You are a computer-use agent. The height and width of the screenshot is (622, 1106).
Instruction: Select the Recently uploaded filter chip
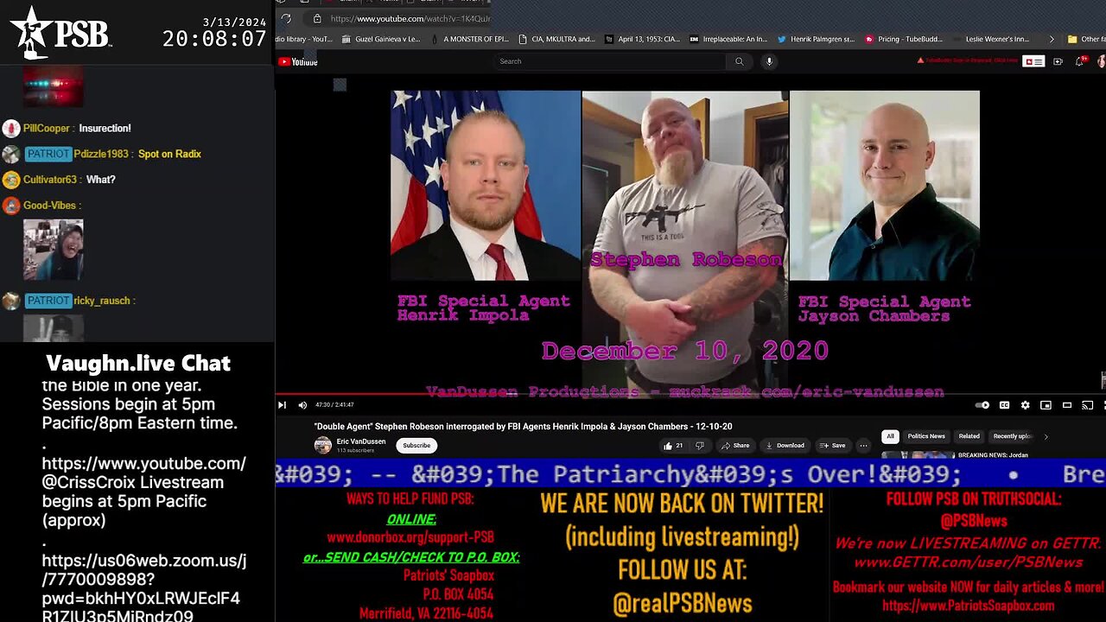(1013, 436)
